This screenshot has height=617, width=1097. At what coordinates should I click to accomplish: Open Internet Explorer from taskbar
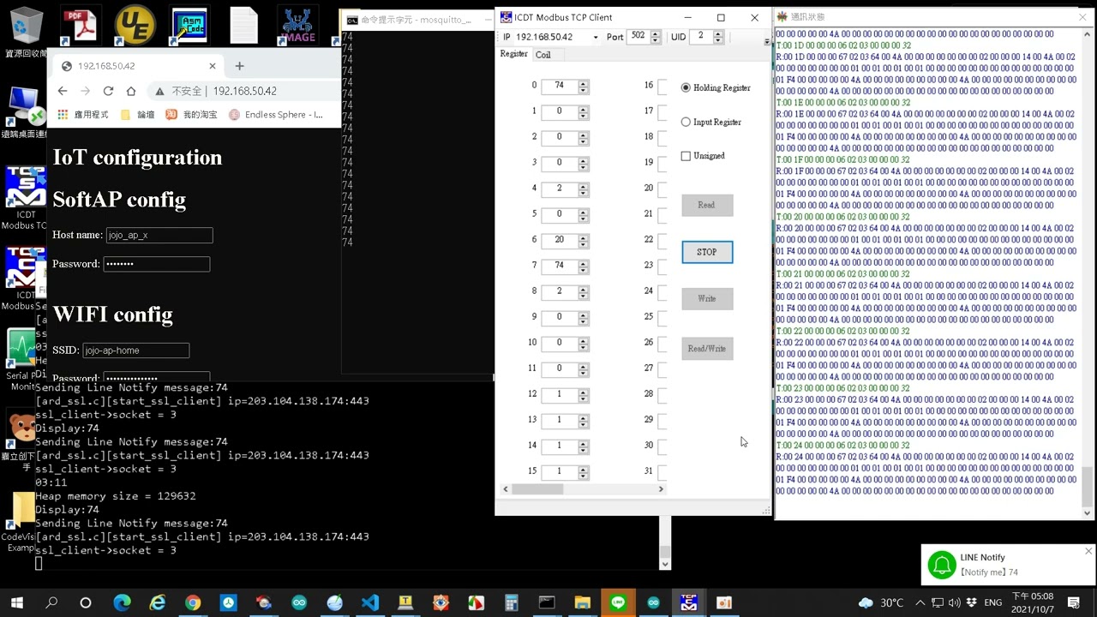[158, 602]
